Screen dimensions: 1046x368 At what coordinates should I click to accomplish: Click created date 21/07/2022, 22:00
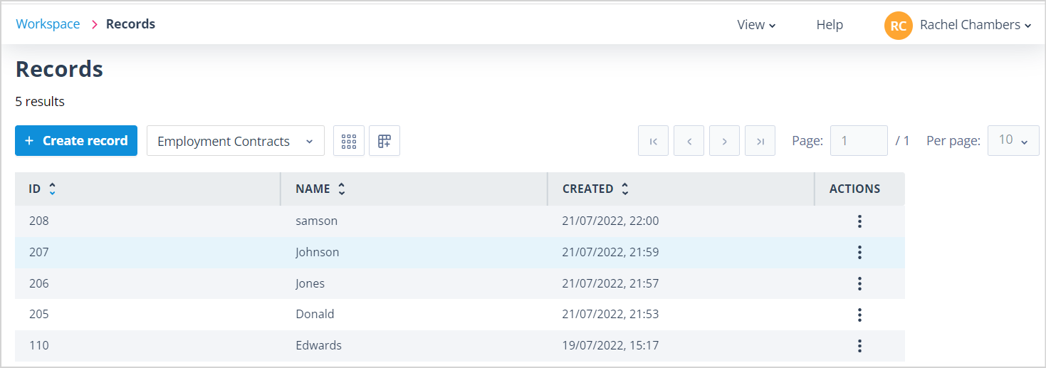pyautogui.click(x=611, y=221)
